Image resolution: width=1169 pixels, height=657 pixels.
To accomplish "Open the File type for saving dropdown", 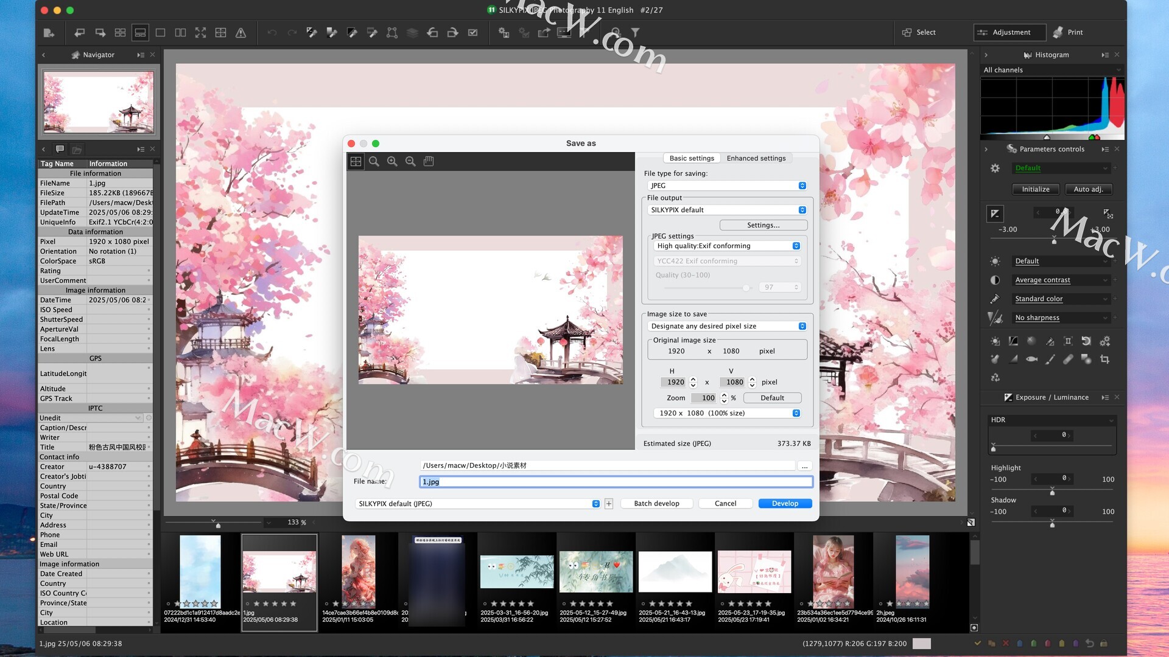I will [728, 186].
